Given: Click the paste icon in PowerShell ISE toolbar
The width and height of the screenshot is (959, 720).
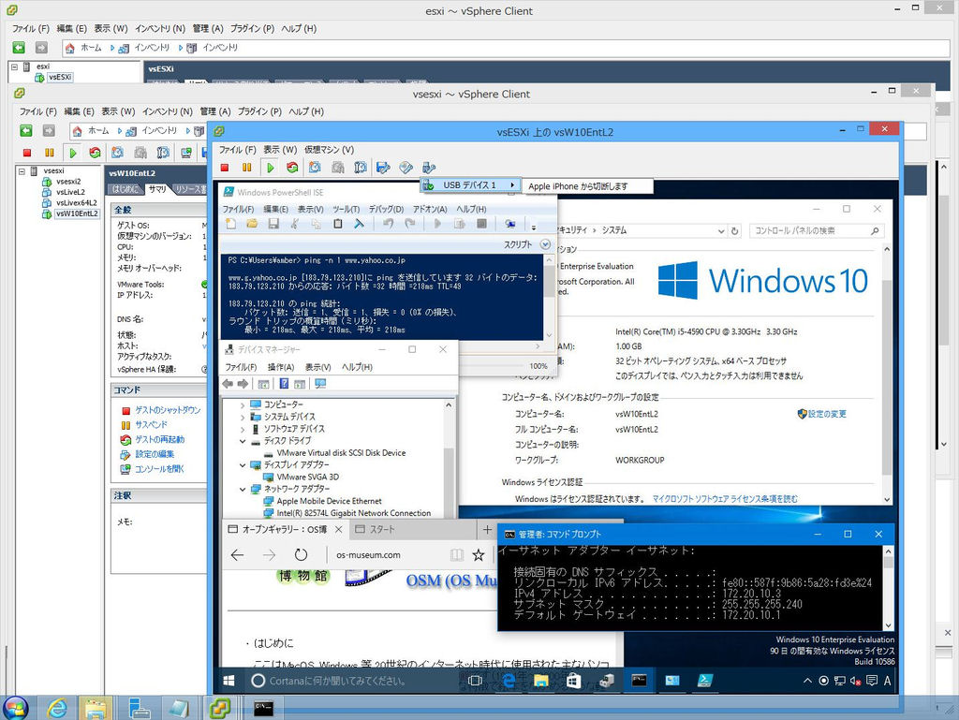Looking at the screenshot, I should point(337,225).
